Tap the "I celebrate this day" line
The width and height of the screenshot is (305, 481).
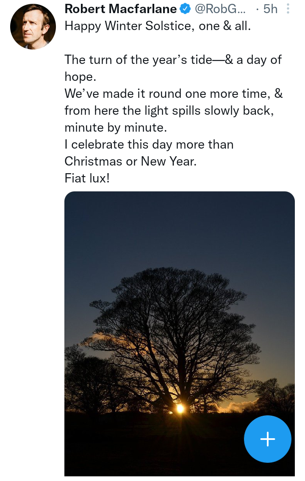[x=149, y=144]
